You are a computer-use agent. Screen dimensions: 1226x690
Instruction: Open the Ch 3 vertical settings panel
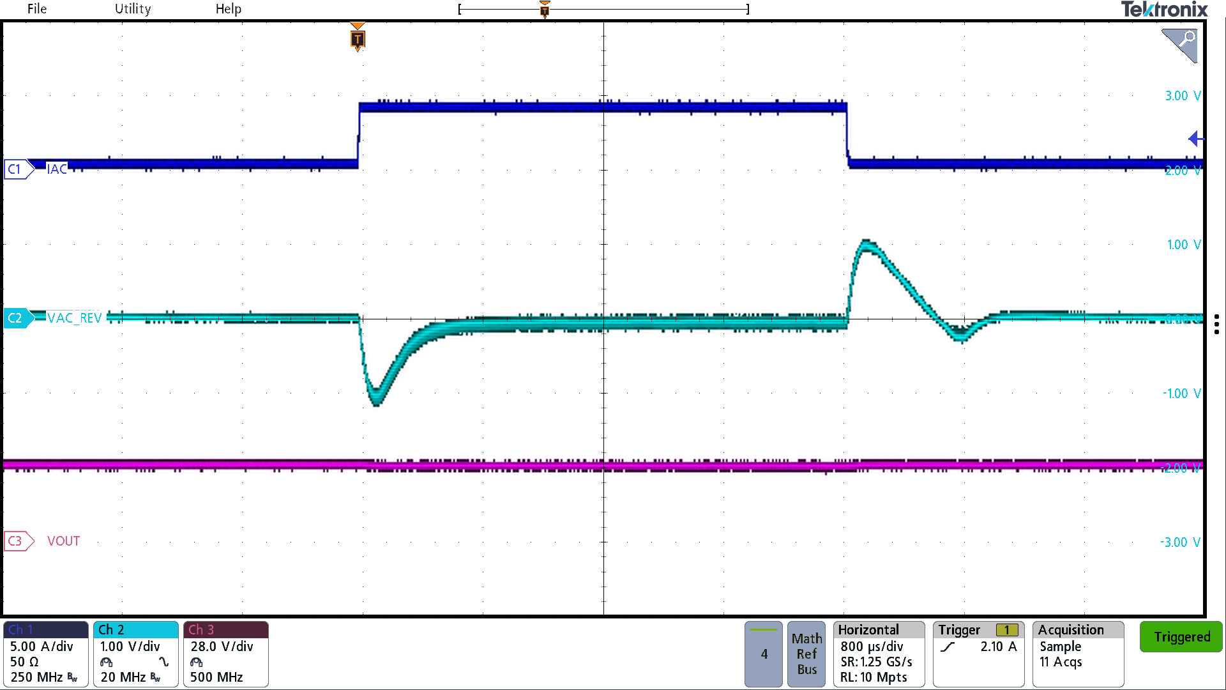[226, 654]
